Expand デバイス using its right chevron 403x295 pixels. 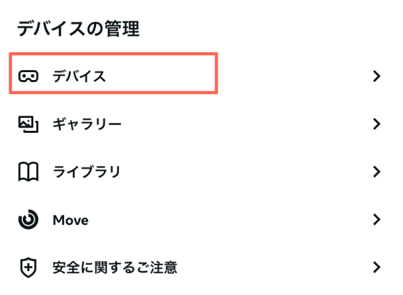(376, 76)
